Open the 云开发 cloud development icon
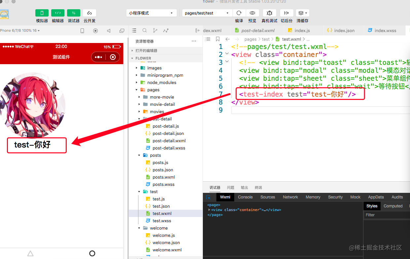This screenshot has height=259, width=410. click(90, 13)
